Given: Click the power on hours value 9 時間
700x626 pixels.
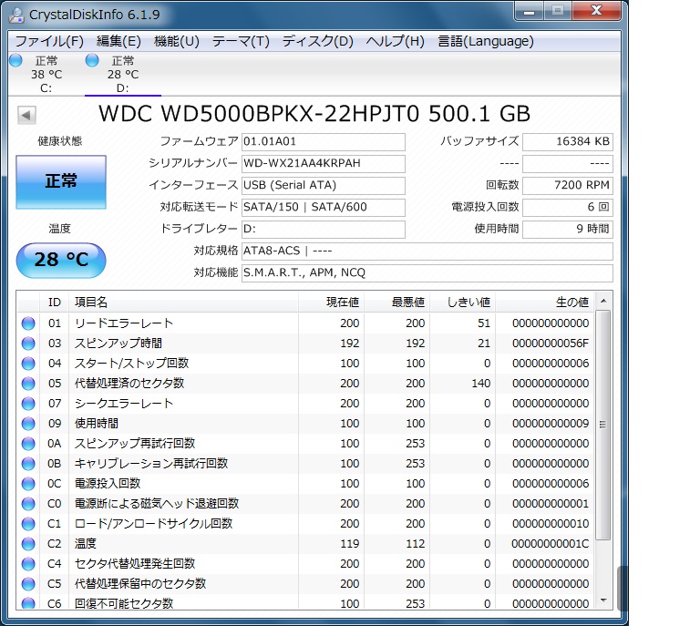Looking at the screenshot, I should tap(568, 230).
